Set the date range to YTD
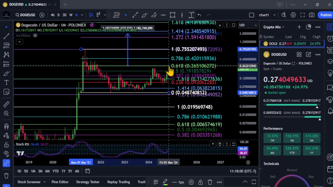The image size is (333, 187). pyautogui.click(x=55, y=171)
